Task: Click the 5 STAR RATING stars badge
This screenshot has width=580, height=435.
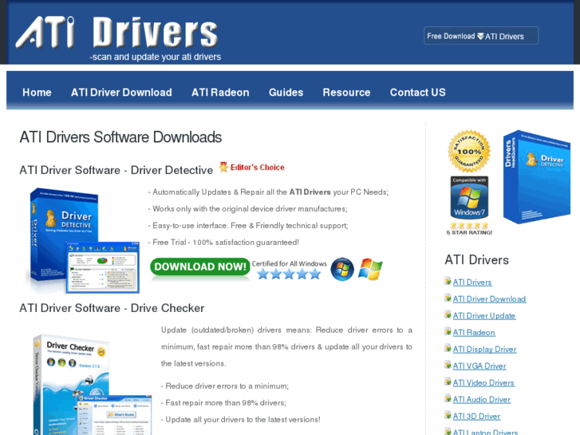Action: [x=469, y=229]
